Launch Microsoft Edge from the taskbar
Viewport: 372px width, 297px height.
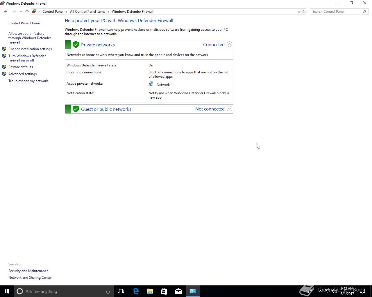[136, 291]
